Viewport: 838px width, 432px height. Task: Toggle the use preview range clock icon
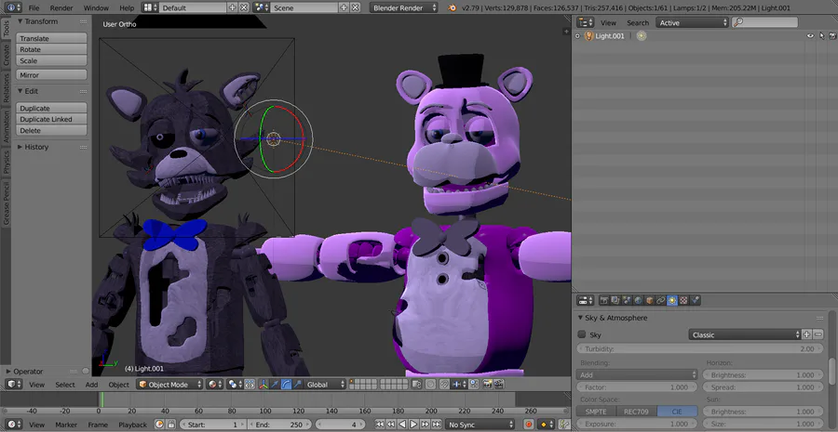pos(159,425)
